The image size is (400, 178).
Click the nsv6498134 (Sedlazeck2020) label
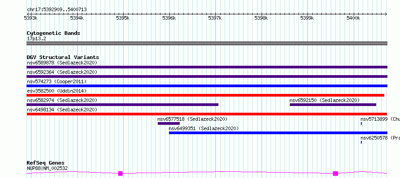pos(62,110)
